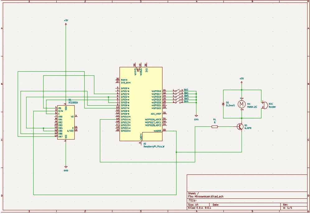Click the A1 reference label
The height and width of the screenshot is (214, 310).
145,144
